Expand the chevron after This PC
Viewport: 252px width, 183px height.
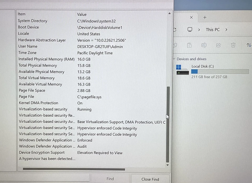pos(226,30)
